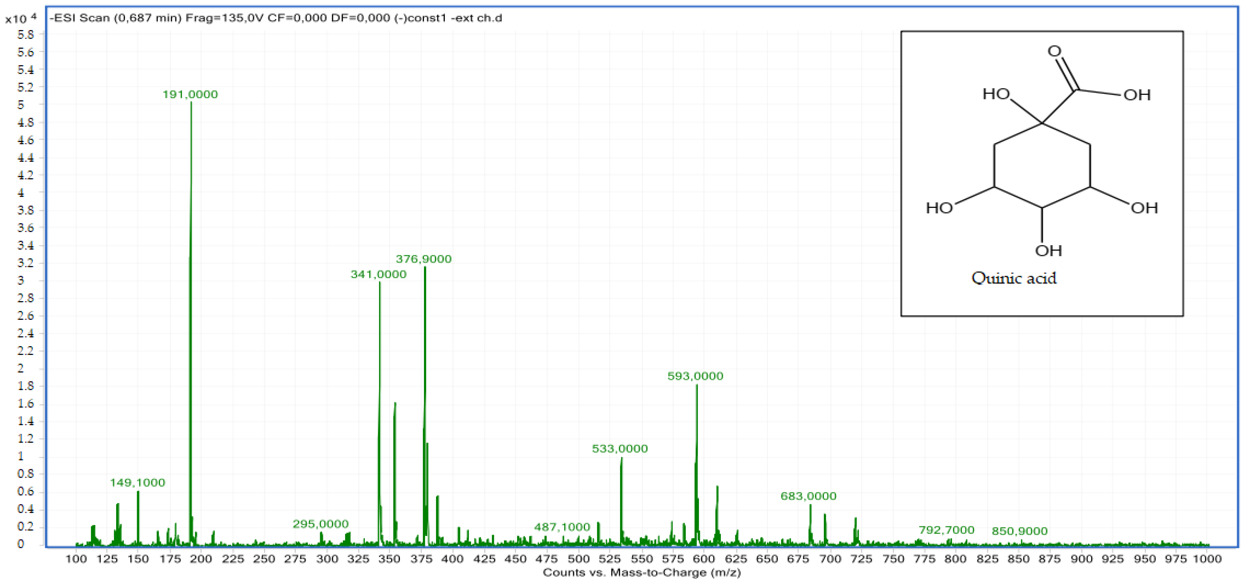Select the 149,1000 peak label
Viewport: 1244px width, 586px height.
[x=137, y=483]
